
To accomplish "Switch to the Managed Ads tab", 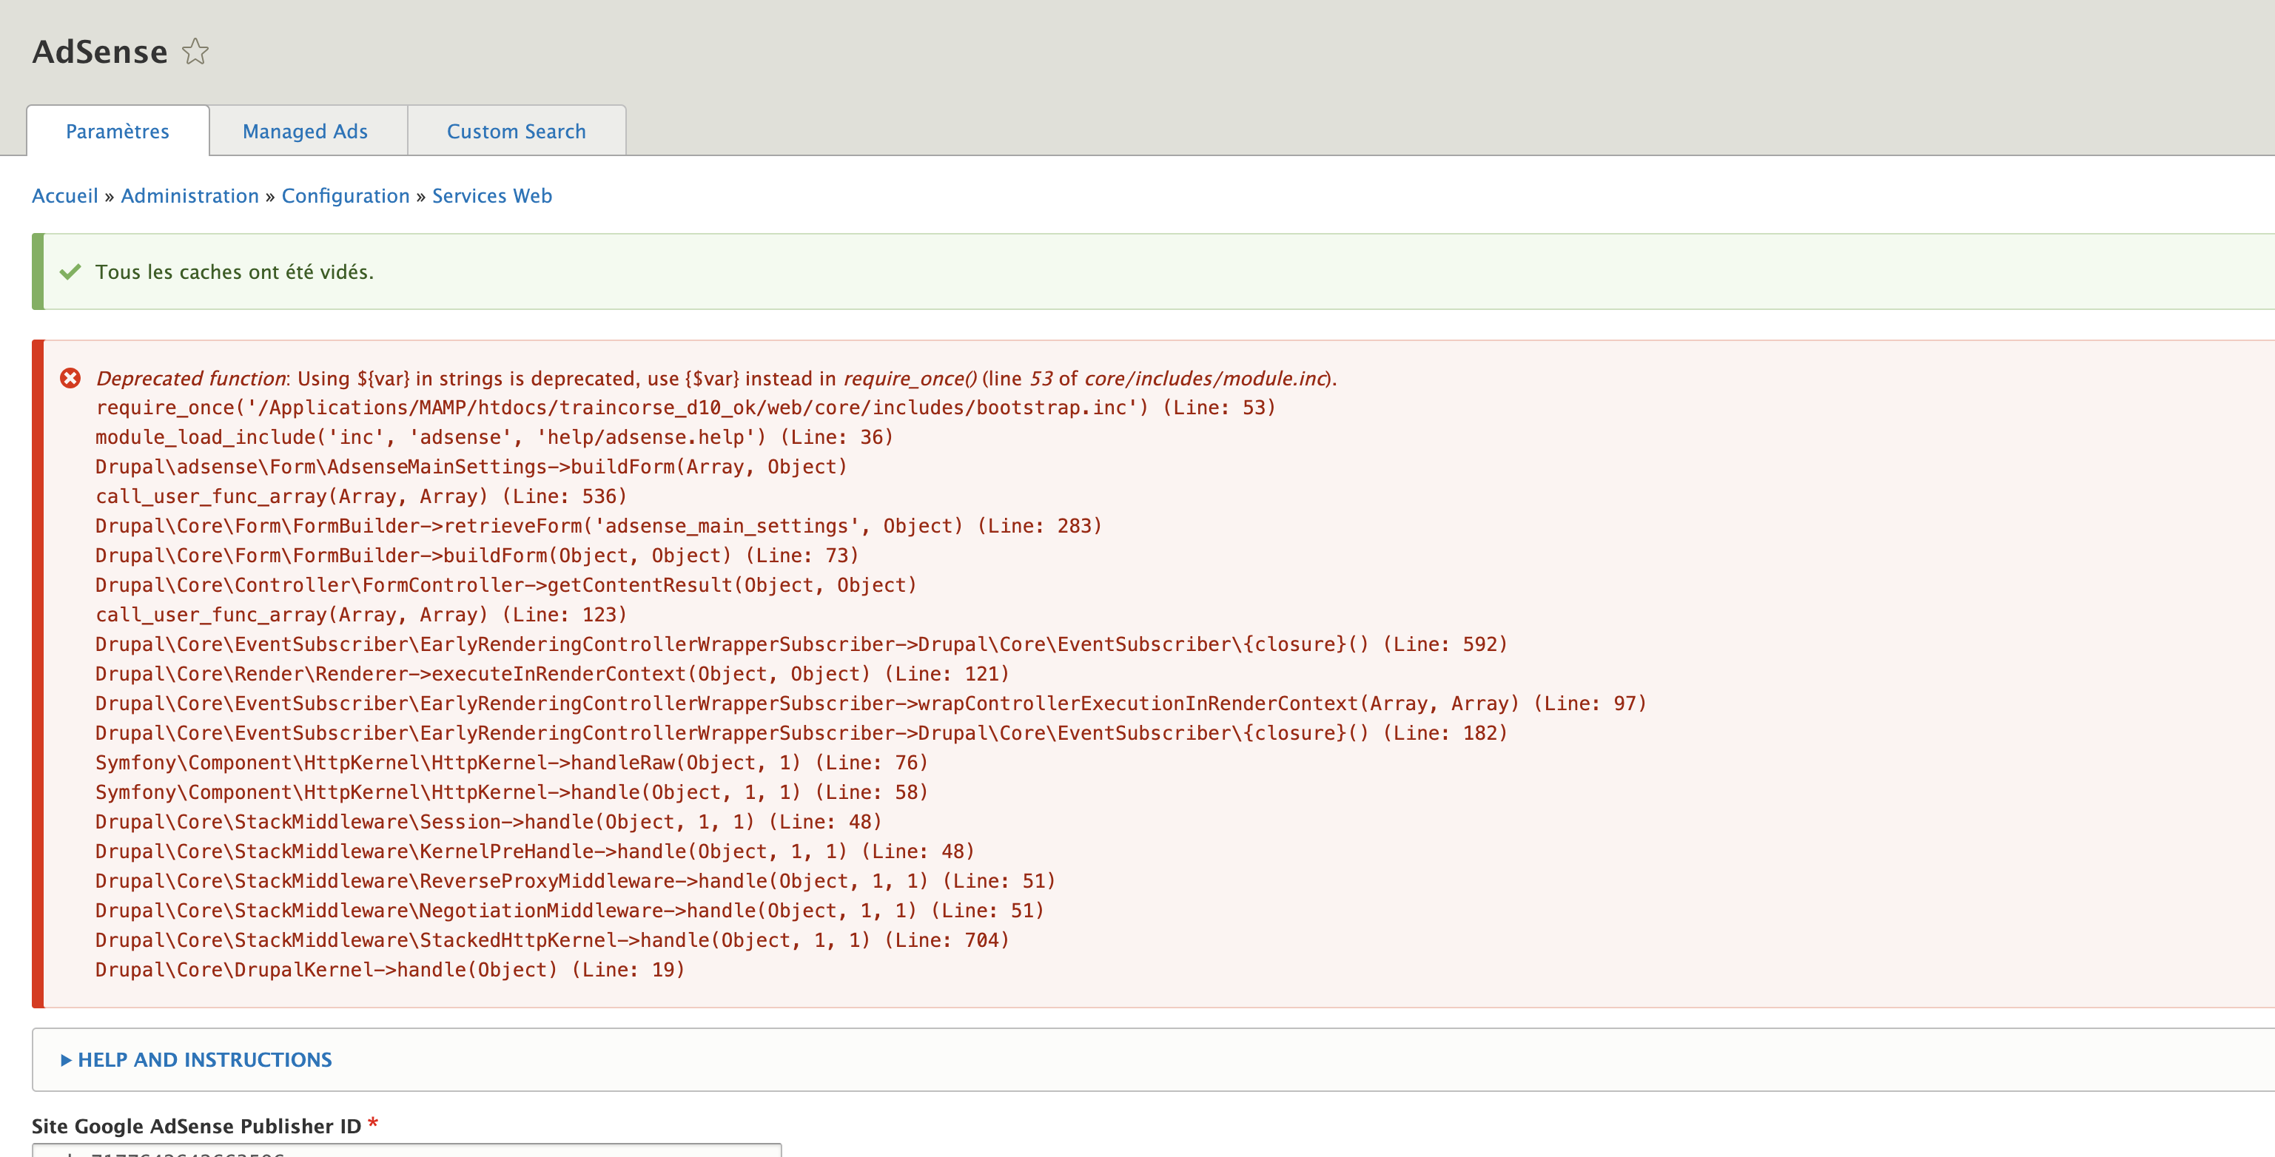I will (x=305, y=132).
